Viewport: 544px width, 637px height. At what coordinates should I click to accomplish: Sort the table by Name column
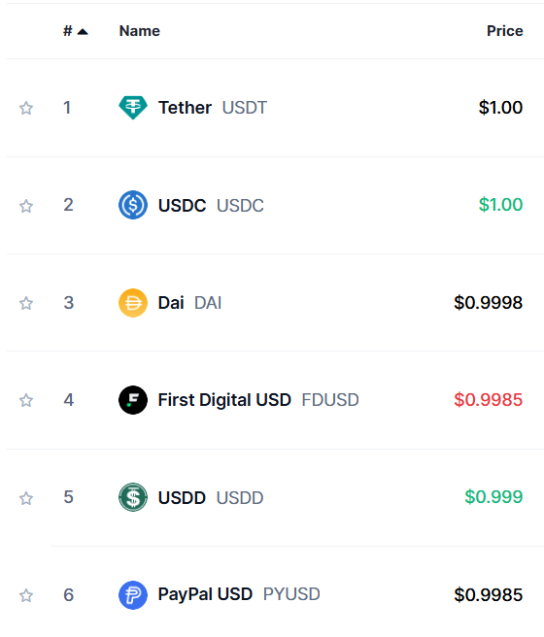click(139, 31)
